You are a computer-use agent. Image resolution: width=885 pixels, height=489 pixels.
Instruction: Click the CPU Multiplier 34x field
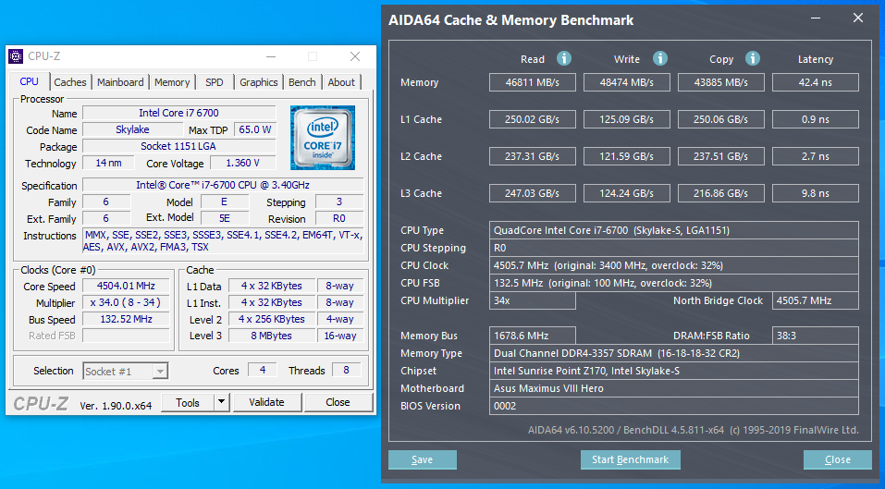pos(533,300)
